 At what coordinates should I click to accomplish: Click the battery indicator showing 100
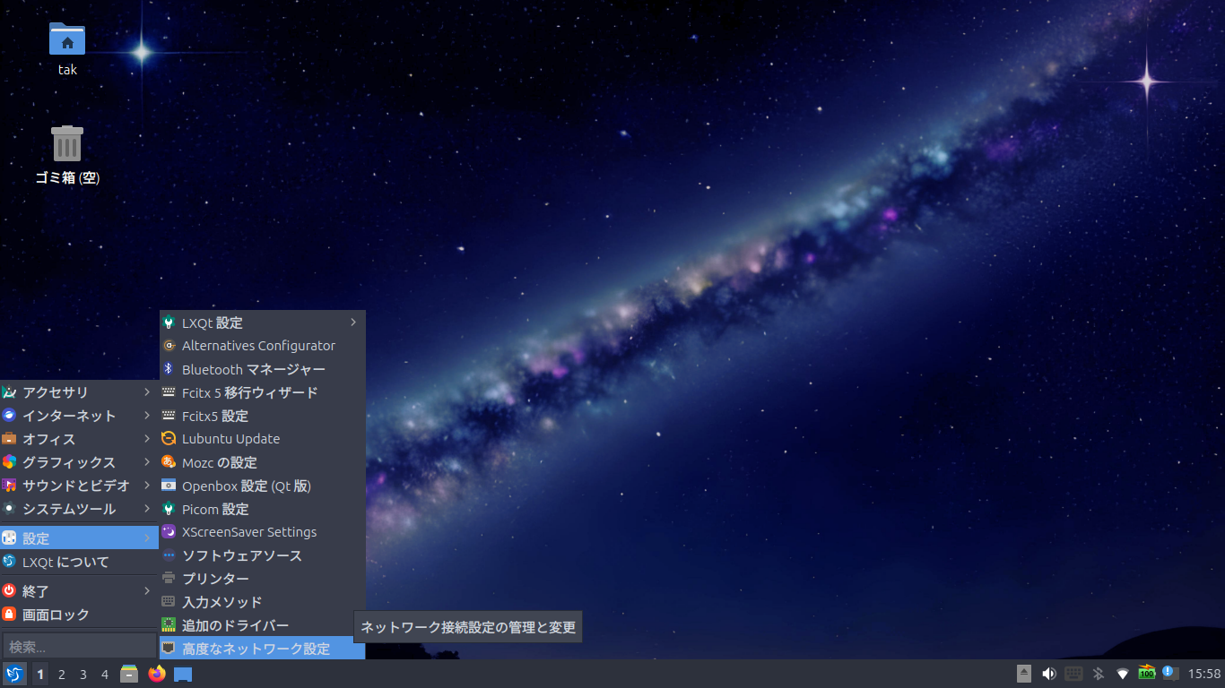point(1146,673)
